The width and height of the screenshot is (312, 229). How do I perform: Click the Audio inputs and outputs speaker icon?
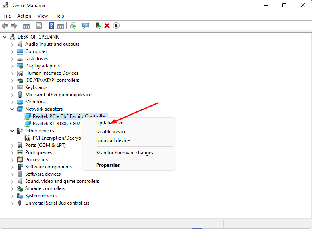[20, 44]
